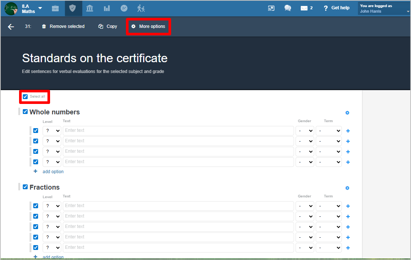This screenshot has height=260, width=411.
Task: Open the More options menu
Action: click(148, 26)
